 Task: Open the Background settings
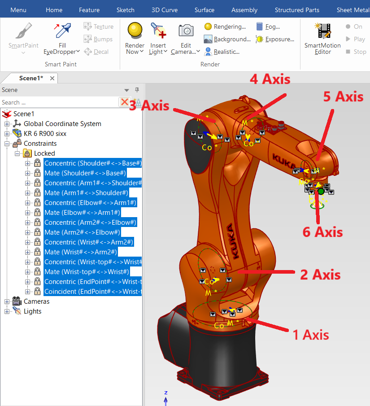click(x=227, y=39)
